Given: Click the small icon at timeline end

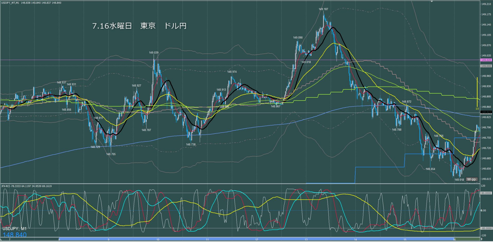Looking at the screenshot, I should click(481, 239).
